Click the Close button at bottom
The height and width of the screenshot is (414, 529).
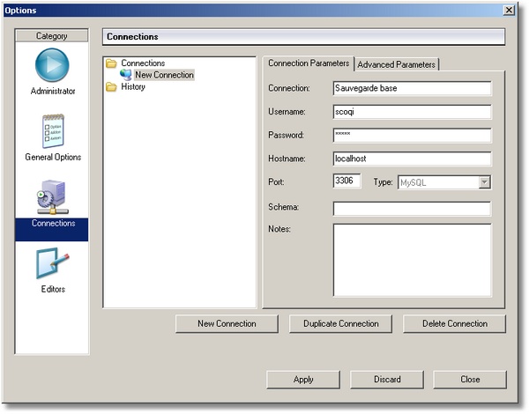pyautogui.click(x=470, y=380)
